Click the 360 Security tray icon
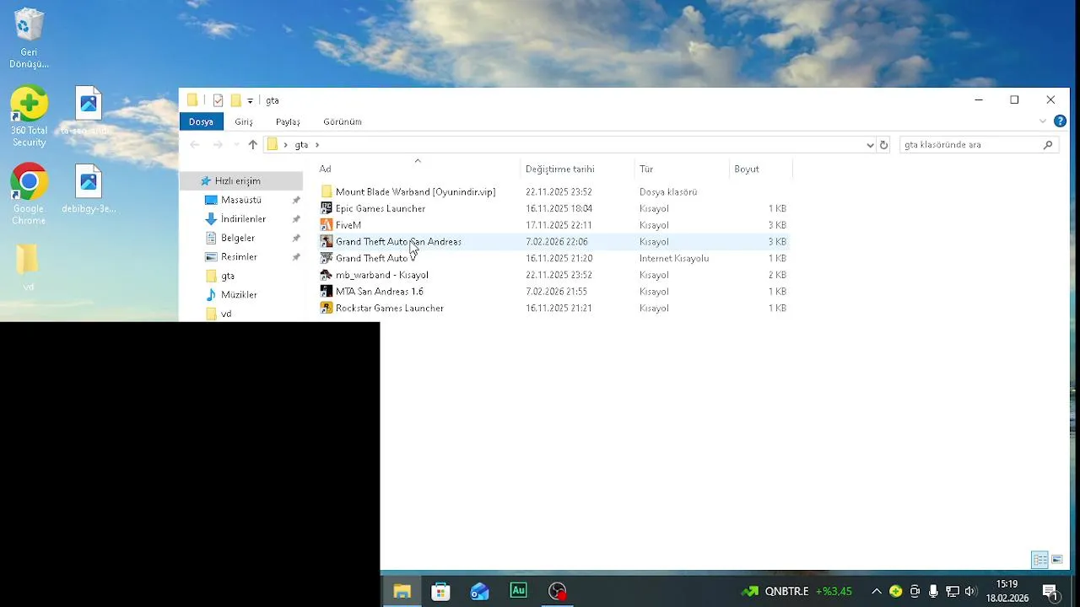Viewport: 1080px width, 607px height. point(896,591)
